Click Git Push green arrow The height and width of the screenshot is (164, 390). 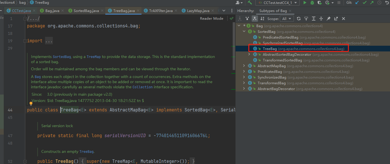tap(372, 3)
